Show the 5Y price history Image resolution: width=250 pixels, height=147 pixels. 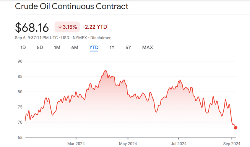[128, 47]
